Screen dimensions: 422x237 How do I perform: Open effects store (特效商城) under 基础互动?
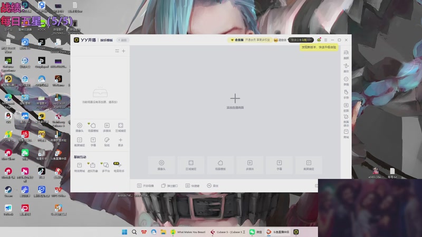tap(80, 167)
